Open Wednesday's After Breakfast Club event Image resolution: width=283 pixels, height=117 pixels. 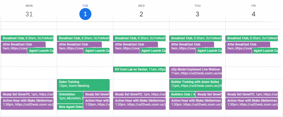pos(135,48)
